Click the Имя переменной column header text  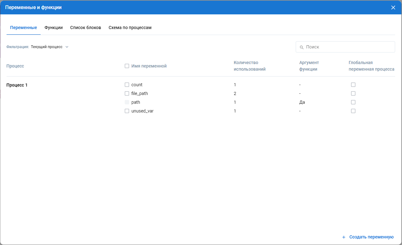[x=149, y=66]
